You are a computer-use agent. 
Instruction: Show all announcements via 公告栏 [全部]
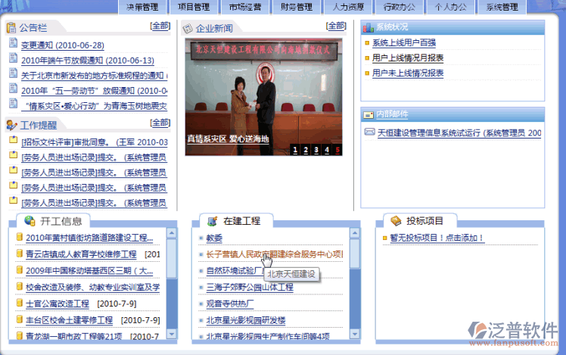[x=160, y=26]
